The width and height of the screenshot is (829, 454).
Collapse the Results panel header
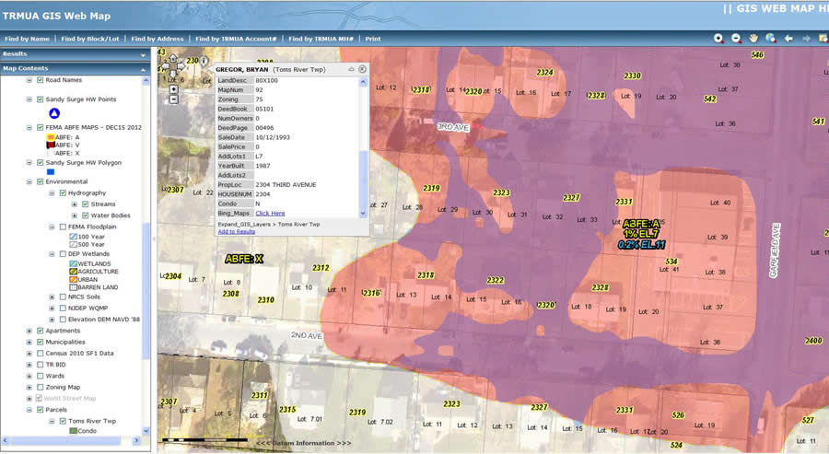pyautogui.click(x=143, y=54)
